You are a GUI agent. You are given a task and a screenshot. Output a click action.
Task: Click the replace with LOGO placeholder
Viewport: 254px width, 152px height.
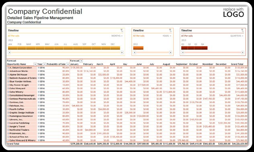click(x=234, y=12)
